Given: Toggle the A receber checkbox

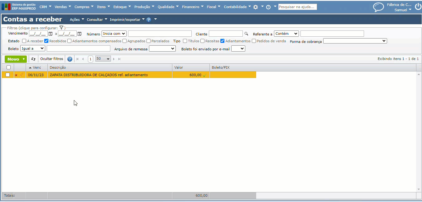Looking at the screenshot, I should click(x=24, y=41).
